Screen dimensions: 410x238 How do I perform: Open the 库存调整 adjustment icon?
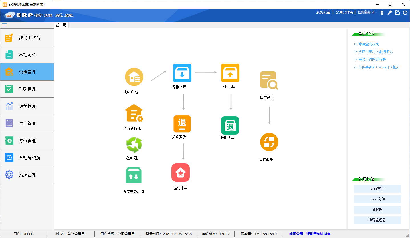click(269, 142)
